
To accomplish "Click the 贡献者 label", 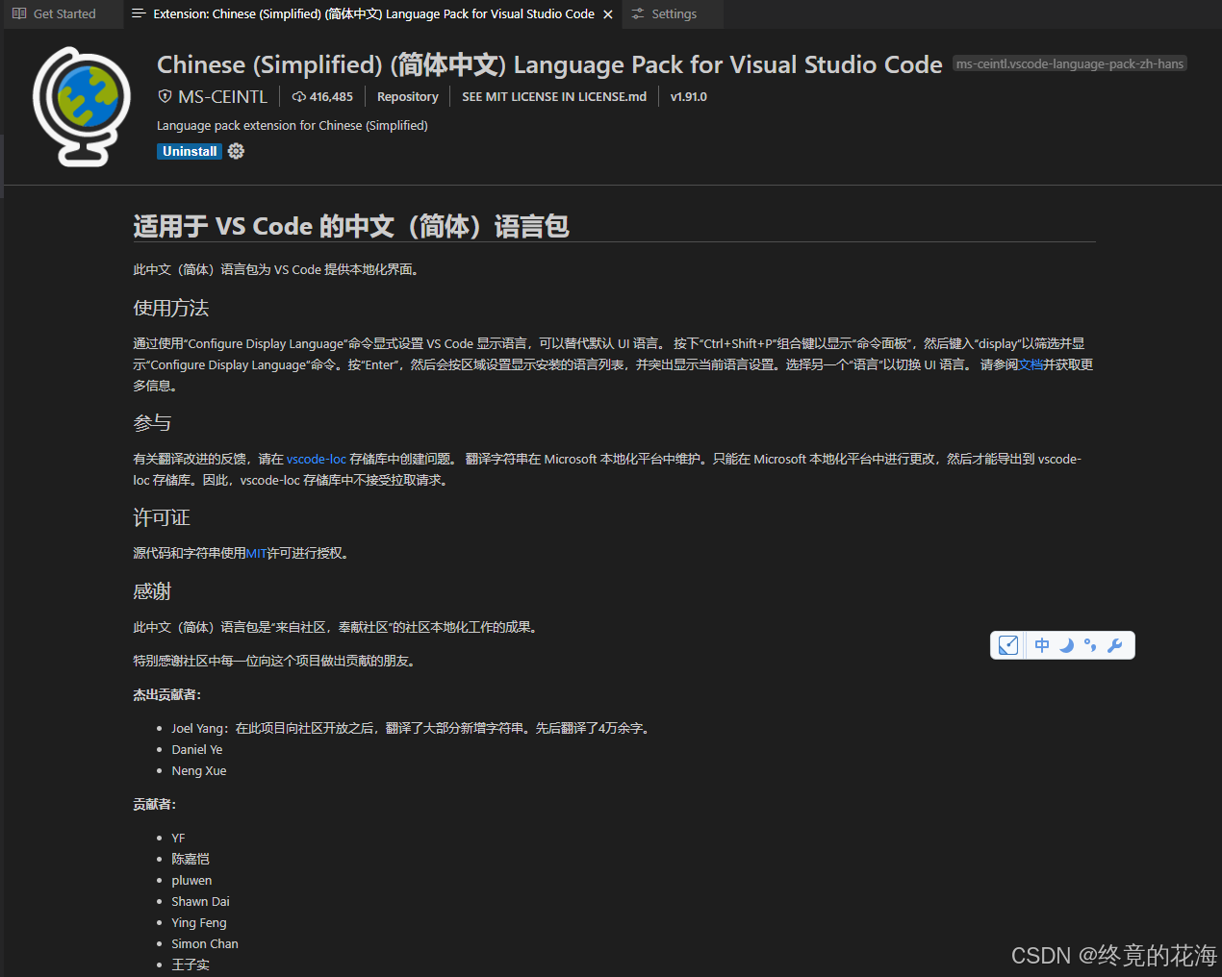I will tap(154, 804).
